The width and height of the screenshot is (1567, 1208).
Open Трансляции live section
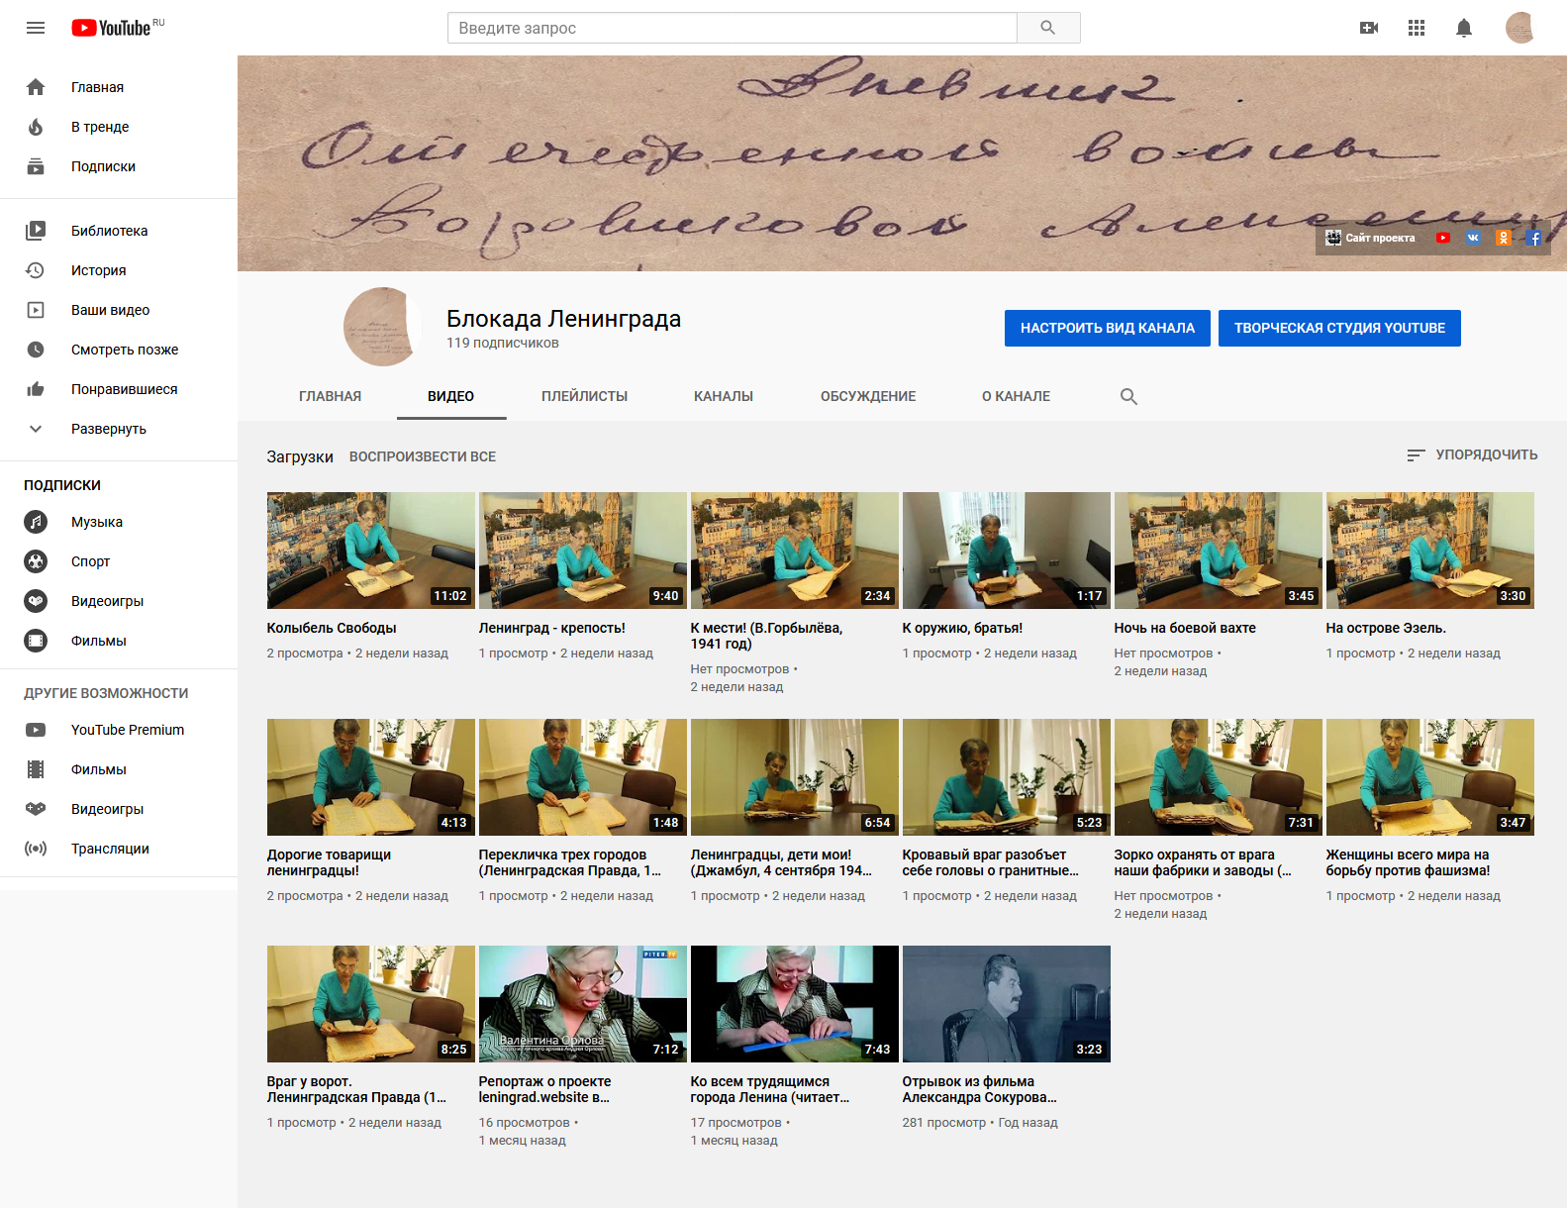click(119, 849)
